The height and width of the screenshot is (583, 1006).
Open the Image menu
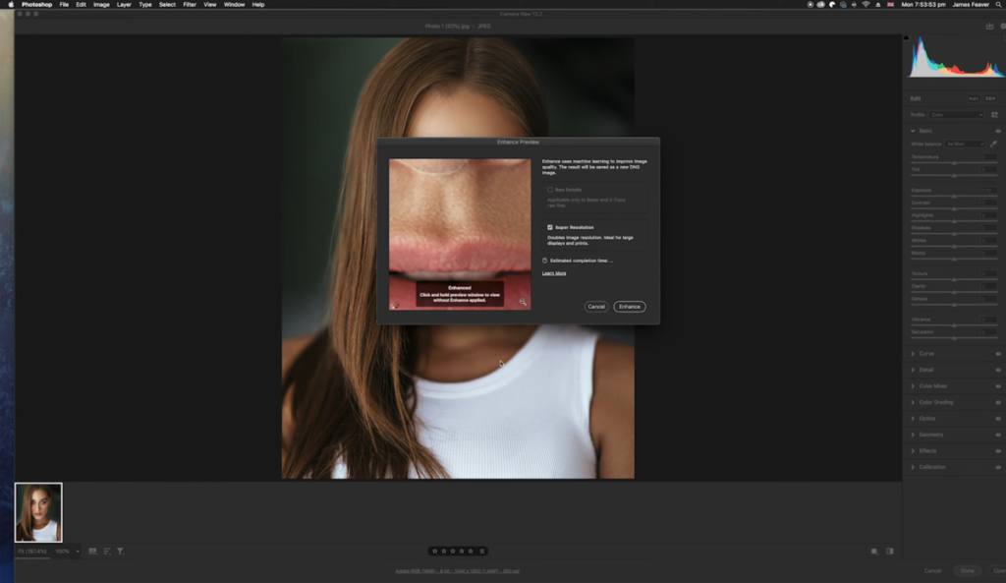pyautogui.click(x=101, y=4)
